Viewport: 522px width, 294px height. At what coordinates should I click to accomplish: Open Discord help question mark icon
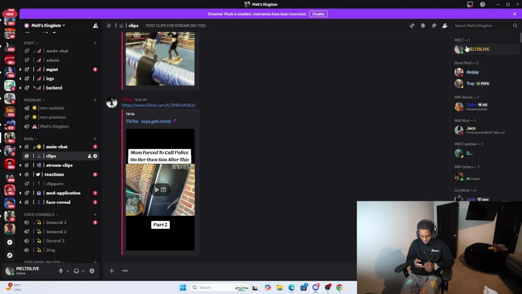pos(482,4)
